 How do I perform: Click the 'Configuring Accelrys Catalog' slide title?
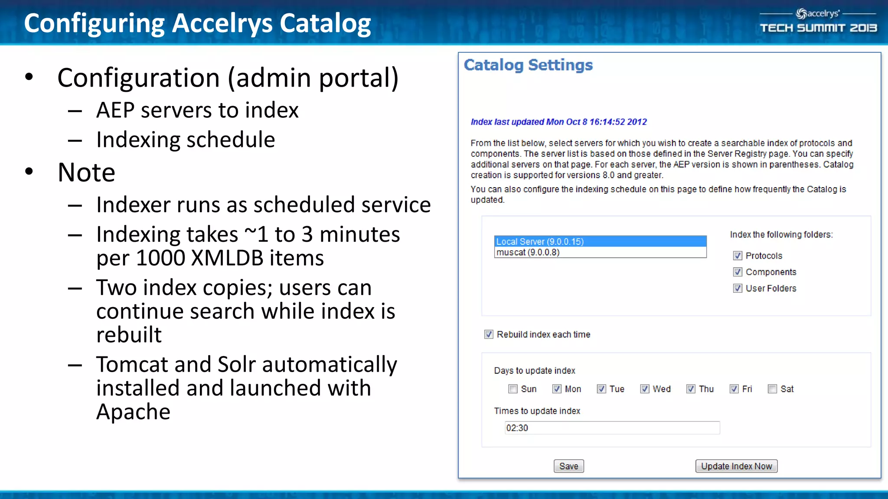point(198,23)
